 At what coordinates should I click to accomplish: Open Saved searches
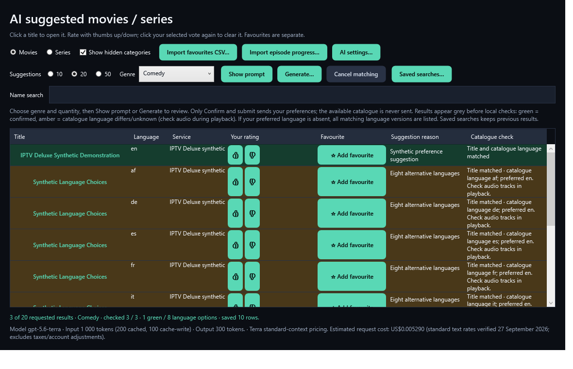tap(421, 74)
